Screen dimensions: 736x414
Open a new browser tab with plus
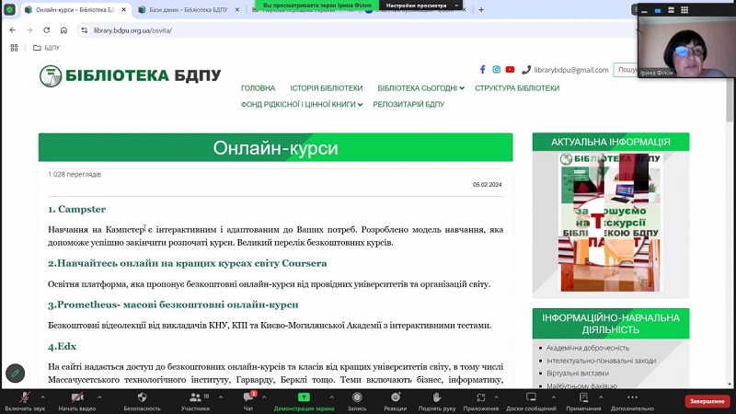(x=481, y=9)
